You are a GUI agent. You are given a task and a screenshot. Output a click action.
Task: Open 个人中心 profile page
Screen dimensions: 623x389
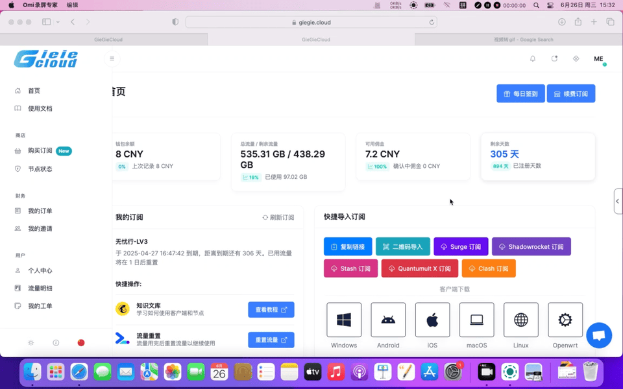pyautogui.click(x=40, y=271)
